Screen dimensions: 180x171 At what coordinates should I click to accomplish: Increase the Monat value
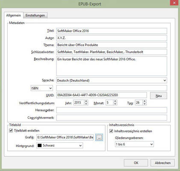115,101
